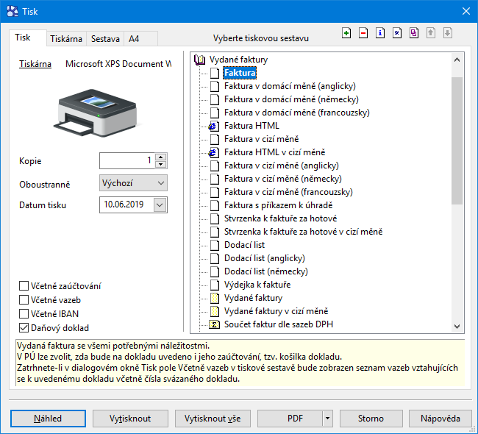The width and height of the screenshot is (478, 434).
Task: Tick the Včetně vazeb checkbox
Action: [25, 299]
